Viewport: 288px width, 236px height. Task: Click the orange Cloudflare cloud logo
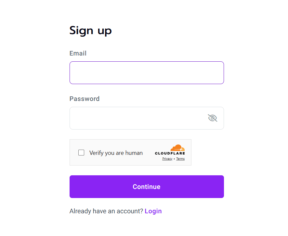(177, 148)
